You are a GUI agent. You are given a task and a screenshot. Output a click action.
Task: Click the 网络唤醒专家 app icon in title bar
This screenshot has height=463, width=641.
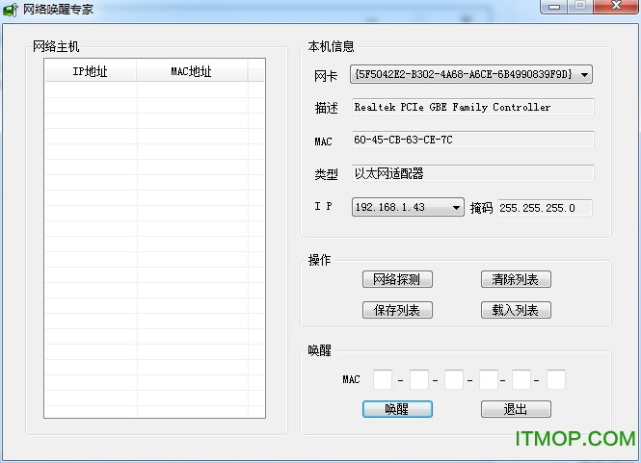point(10,10)
